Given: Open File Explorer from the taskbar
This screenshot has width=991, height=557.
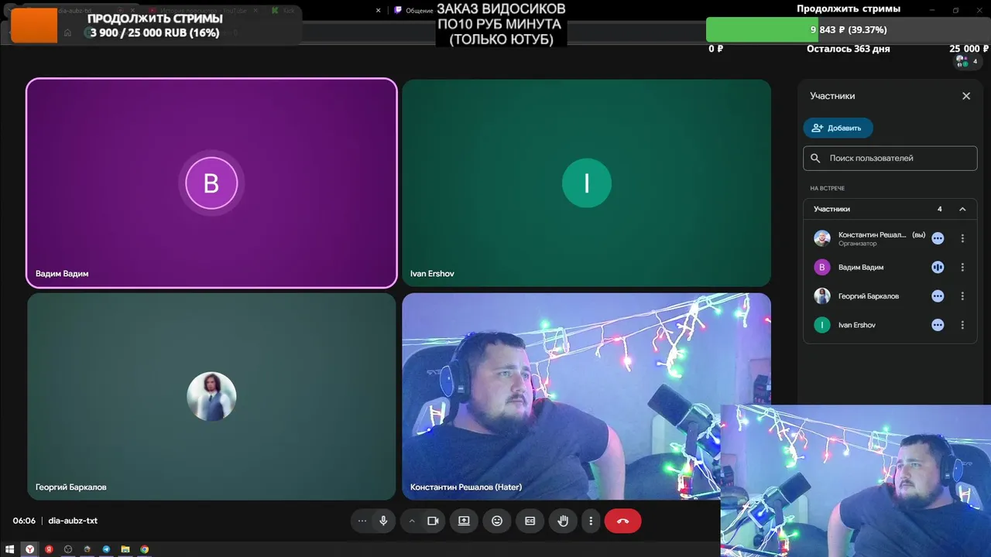Looking at the screenshot, I should tap(125, 549).
